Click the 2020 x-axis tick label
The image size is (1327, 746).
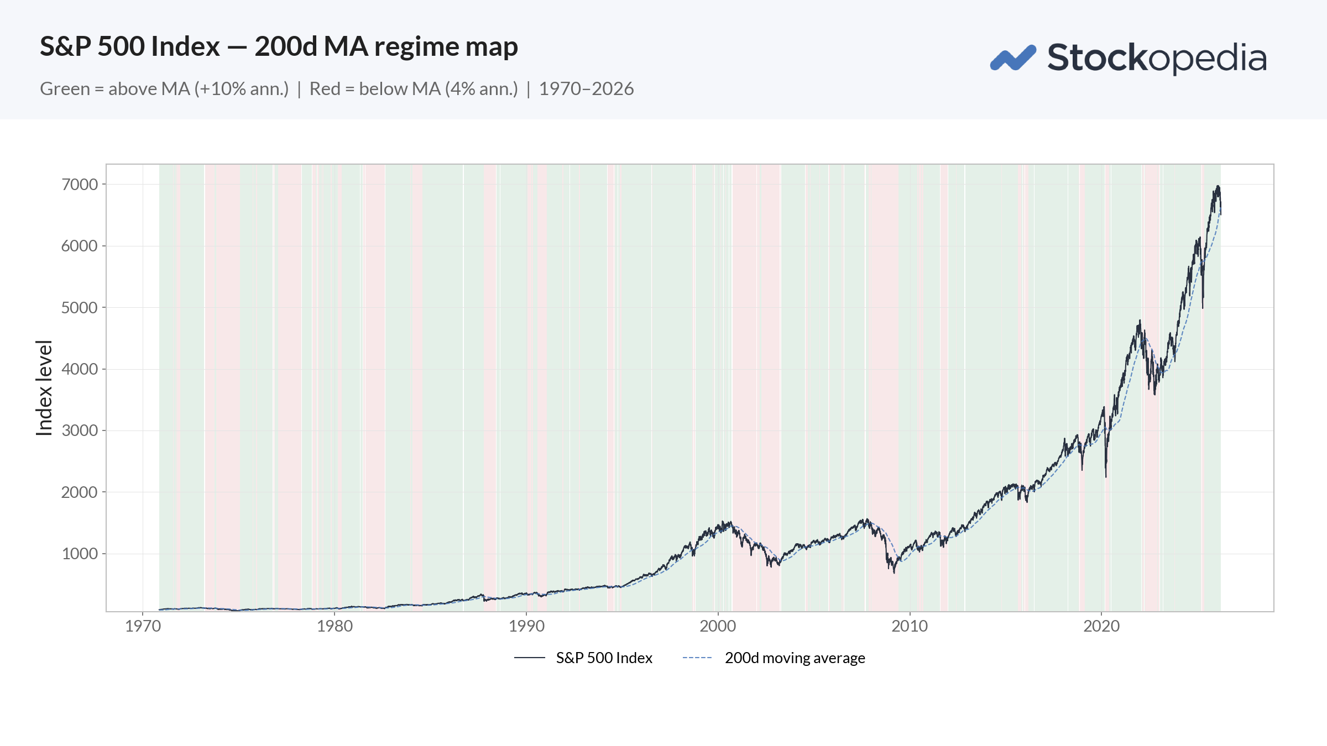pyautogui.click(x=1101, y=626)
